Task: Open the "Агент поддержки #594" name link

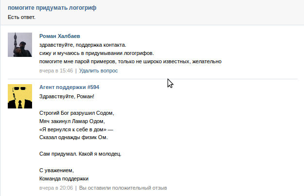Action: [x=69, y=87]
